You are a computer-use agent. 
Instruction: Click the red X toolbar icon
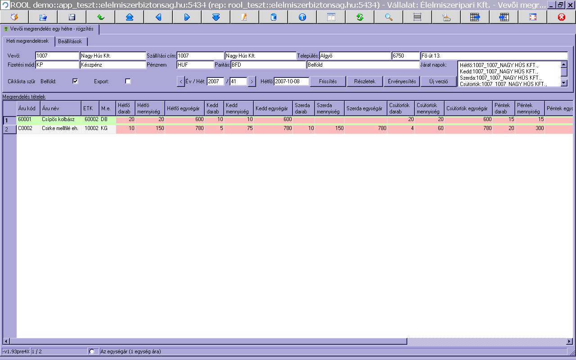pos(562,17)
